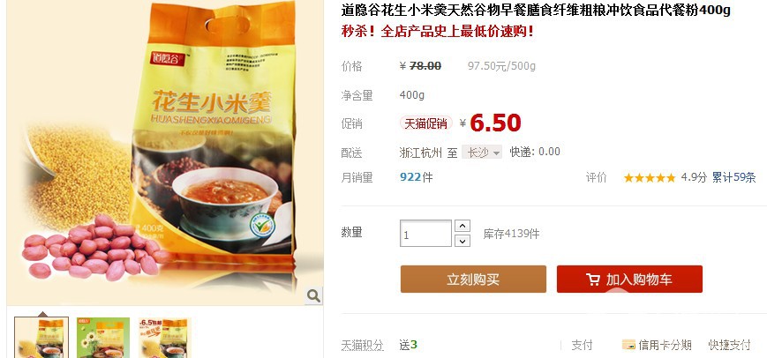Select the green second product thumbnail
Screen dimensions: 767x358
103,338
